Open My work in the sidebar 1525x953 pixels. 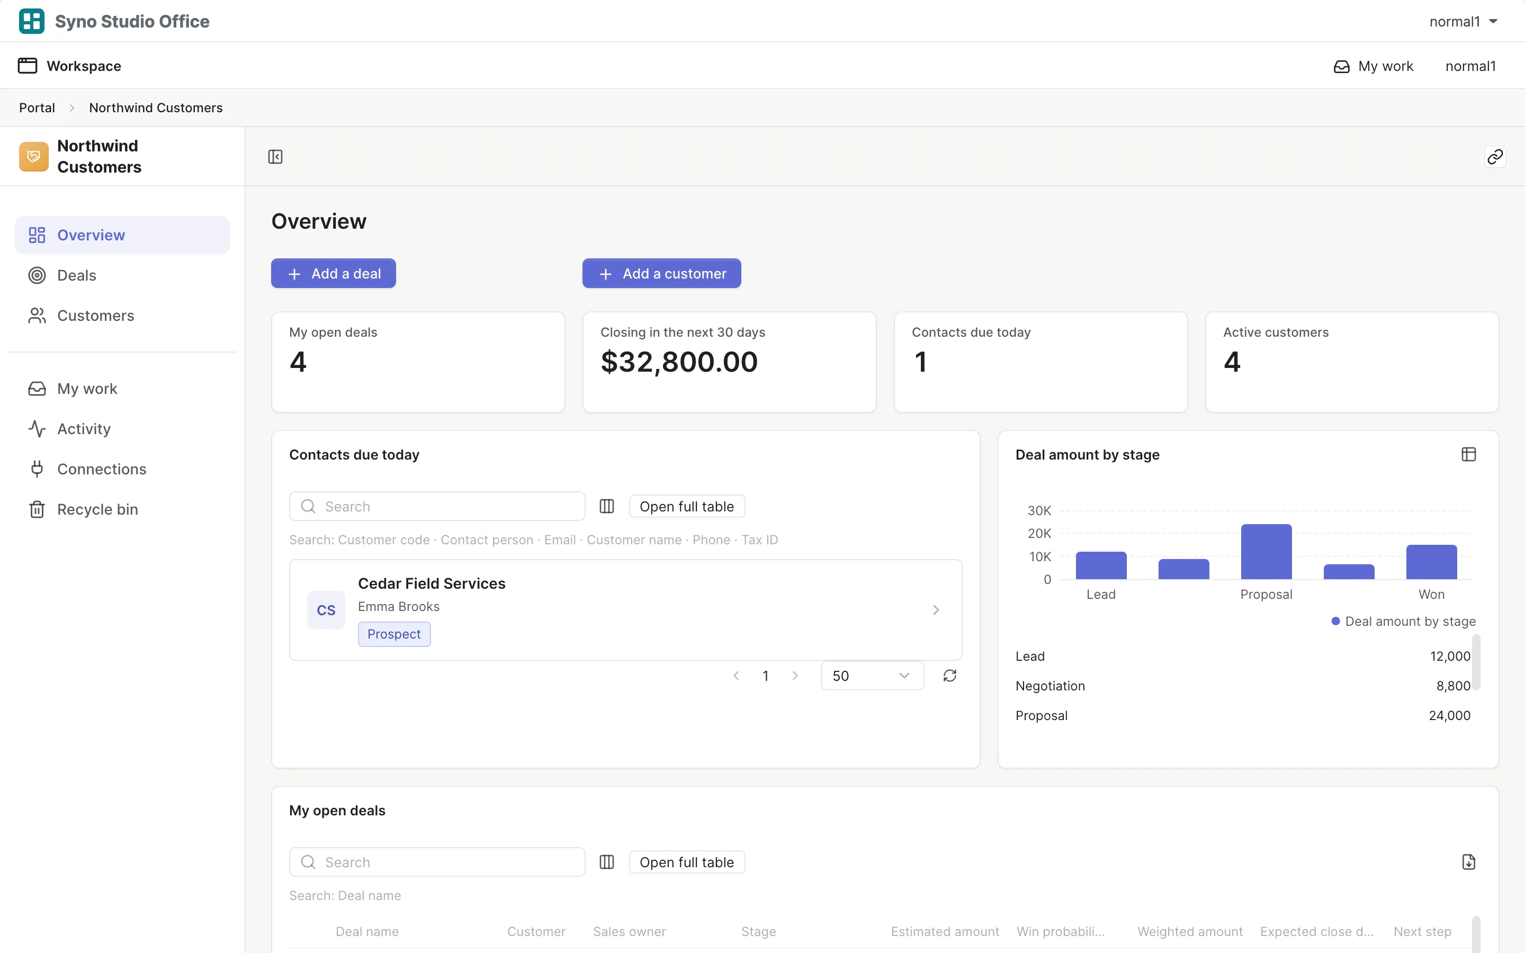(122, 389)
